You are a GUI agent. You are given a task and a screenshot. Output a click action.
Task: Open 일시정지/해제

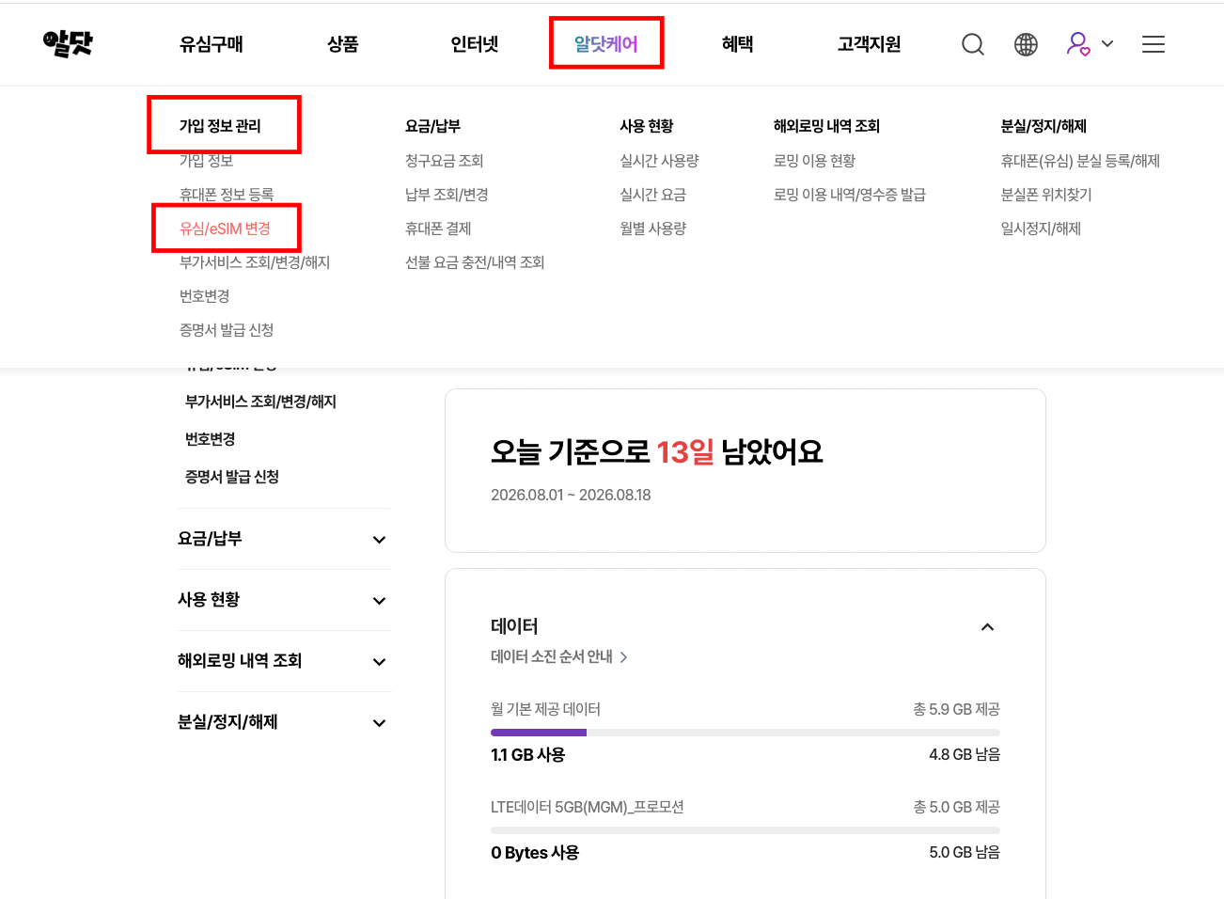point(1041,229)
